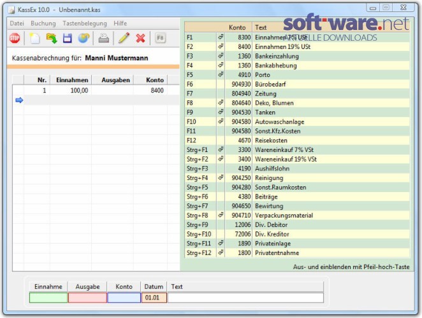Click the arrow icon in F9 row
Viewport: 422px width, 318px height.
click(221, 112)
